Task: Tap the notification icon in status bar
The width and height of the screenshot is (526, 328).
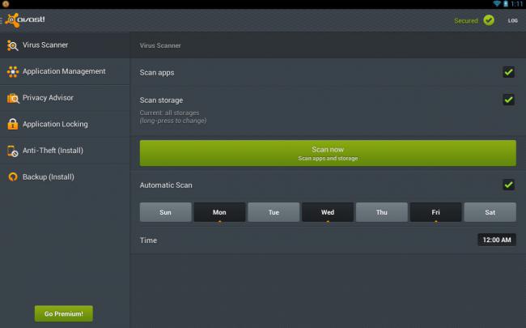Action: pyautogui.click(x=6, y=4)
